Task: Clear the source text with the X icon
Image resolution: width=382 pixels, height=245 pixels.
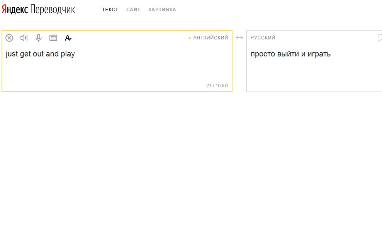Action: click(9, 38)
